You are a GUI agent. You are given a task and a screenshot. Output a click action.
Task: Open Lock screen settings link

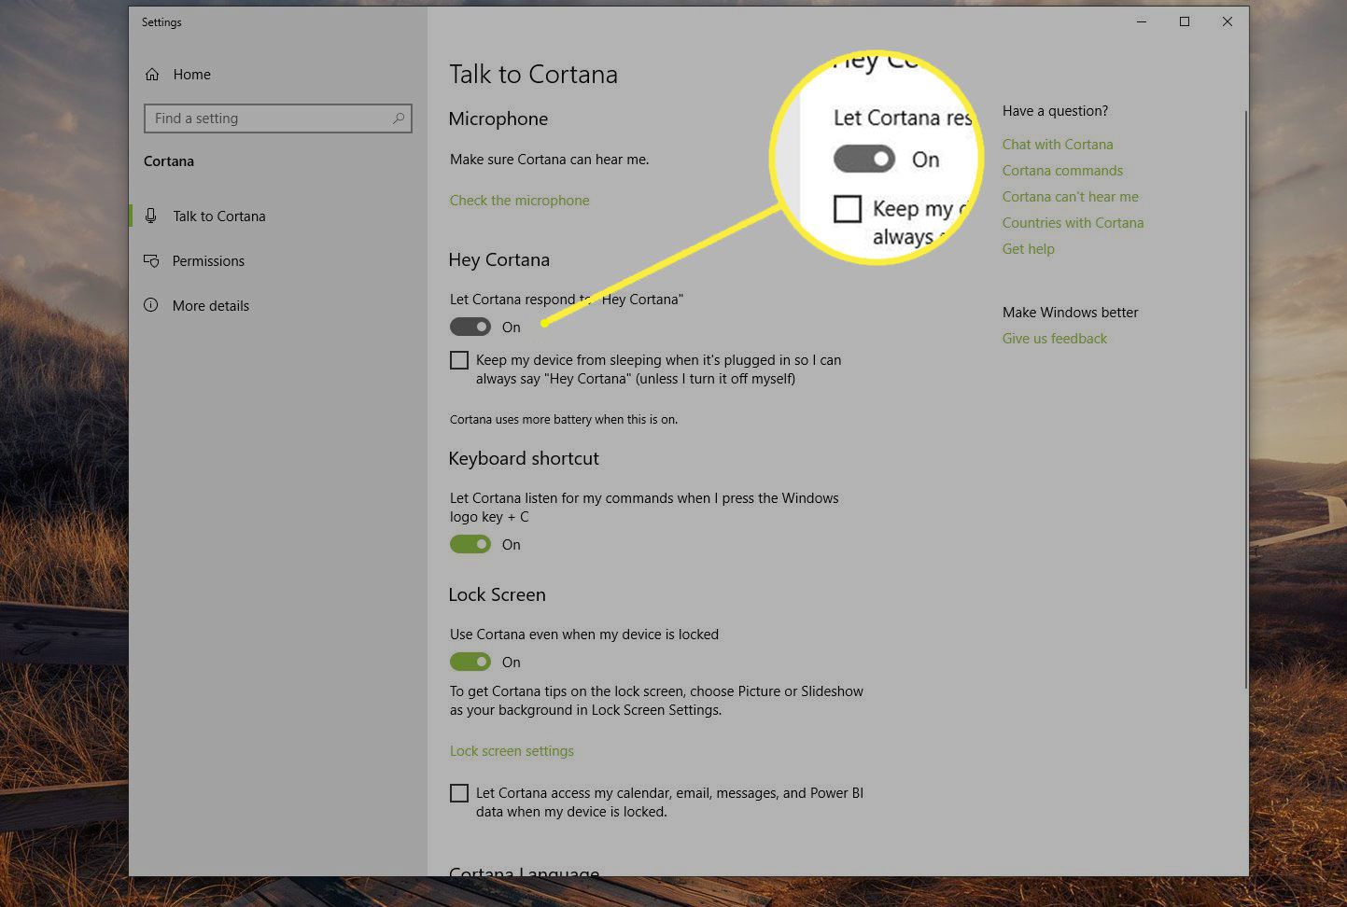(512, 751)
